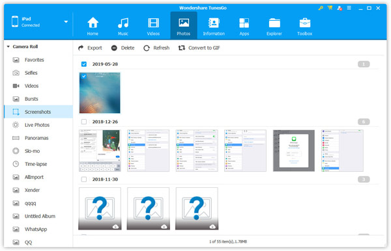Image resolution: width=391 pixels, height=251 pixels.
Task: Open the hamburger menu icon
Action: (x=349, y=8)
